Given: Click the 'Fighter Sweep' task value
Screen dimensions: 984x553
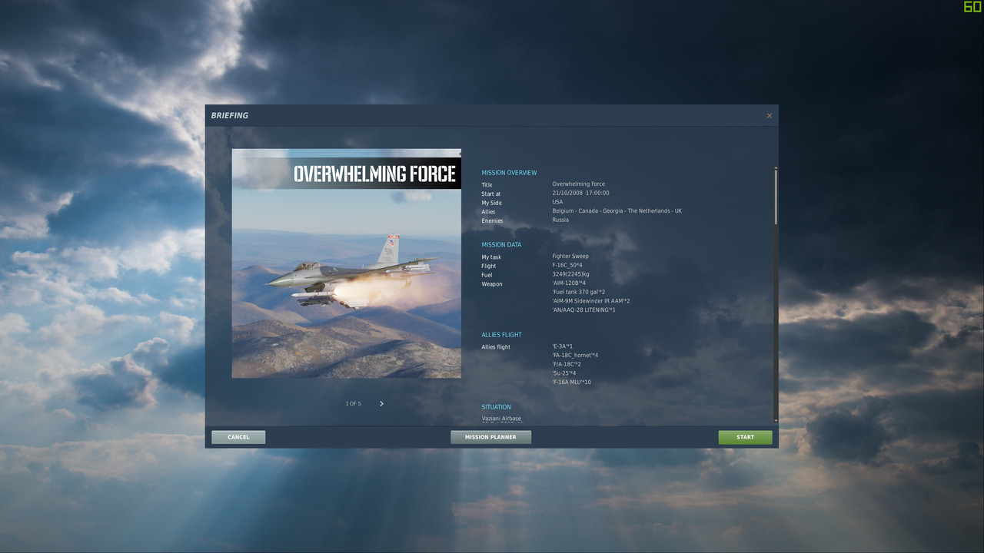Looking at the screenshot, I should [570, 257].
